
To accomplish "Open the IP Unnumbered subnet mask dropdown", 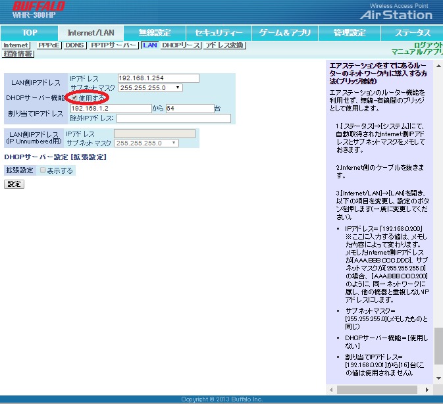I will click(146, 143).
